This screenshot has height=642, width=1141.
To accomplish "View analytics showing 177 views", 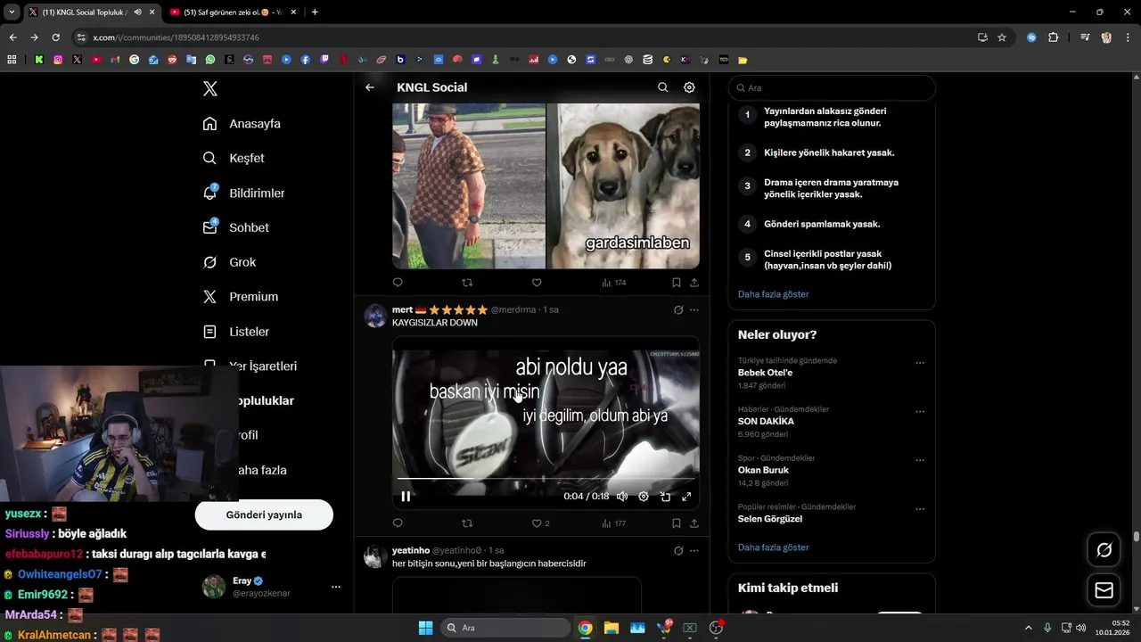I will (613, 523).
